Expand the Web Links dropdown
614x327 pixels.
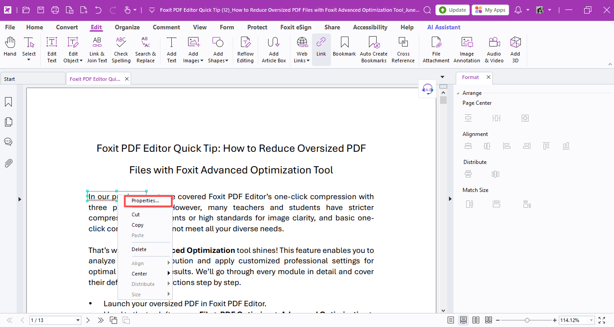point(308,61)
